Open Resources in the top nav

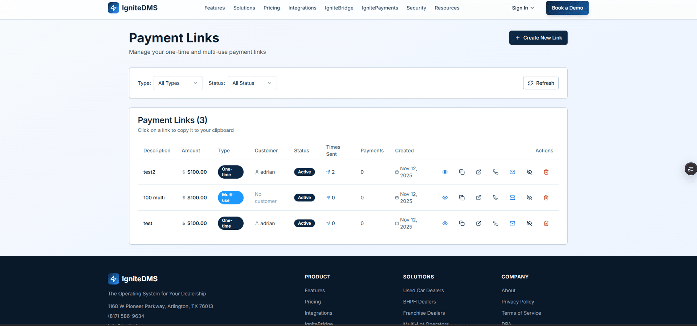coord(447,8)
